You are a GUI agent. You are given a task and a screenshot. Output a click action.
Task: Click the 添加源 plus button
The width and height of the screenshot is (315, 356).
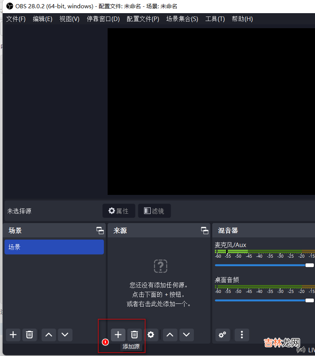(118, 335)
